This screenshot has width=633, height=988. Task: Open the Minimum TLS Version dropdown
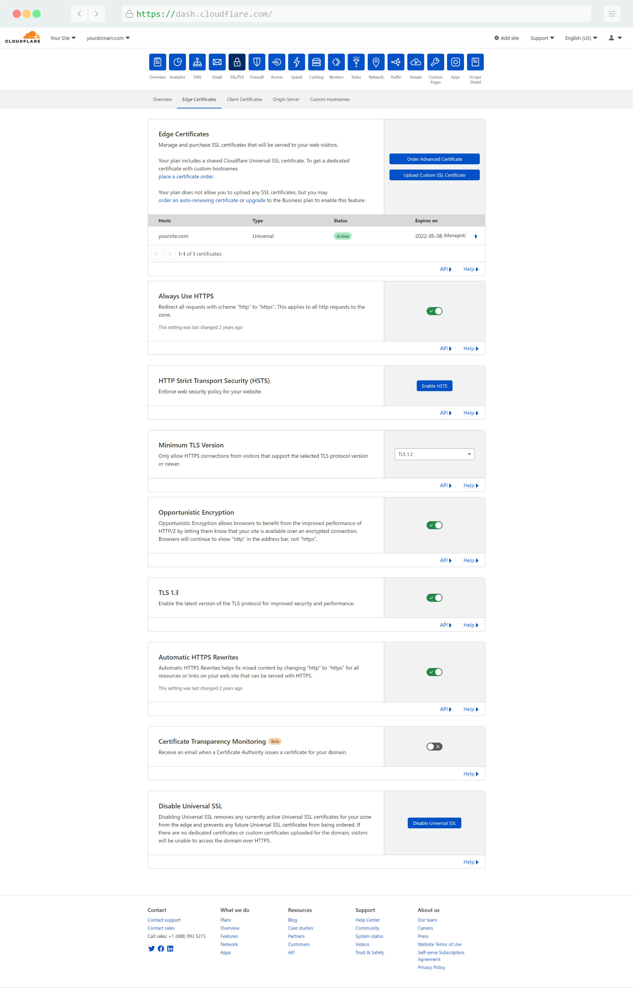pyautogui.click(x=435, y=454)
